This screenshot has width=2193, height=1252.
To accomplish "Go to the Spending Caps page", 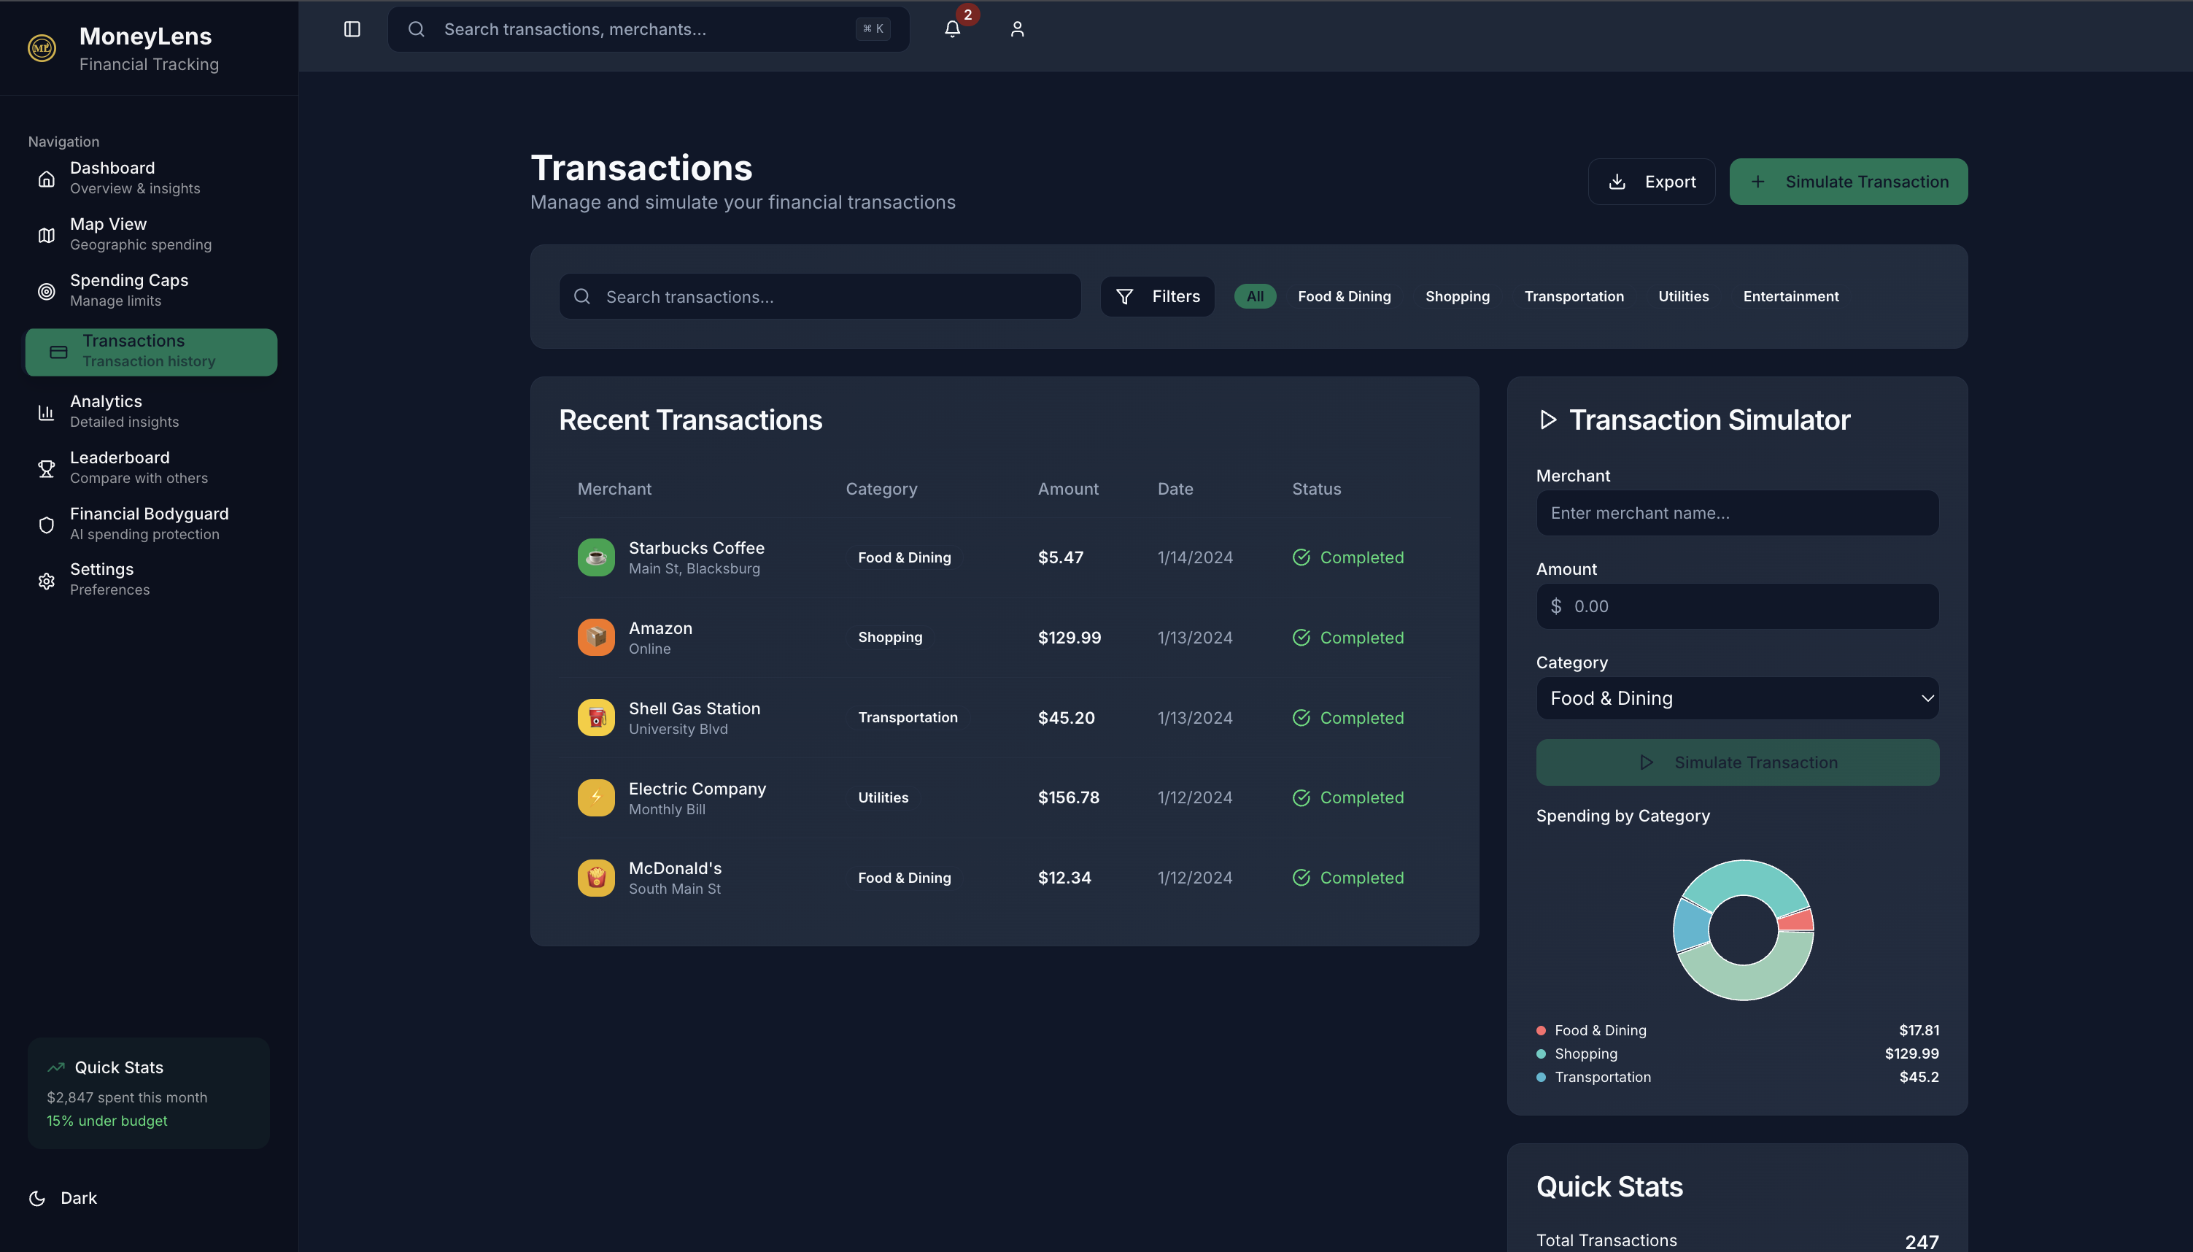I will click(129, 290).
